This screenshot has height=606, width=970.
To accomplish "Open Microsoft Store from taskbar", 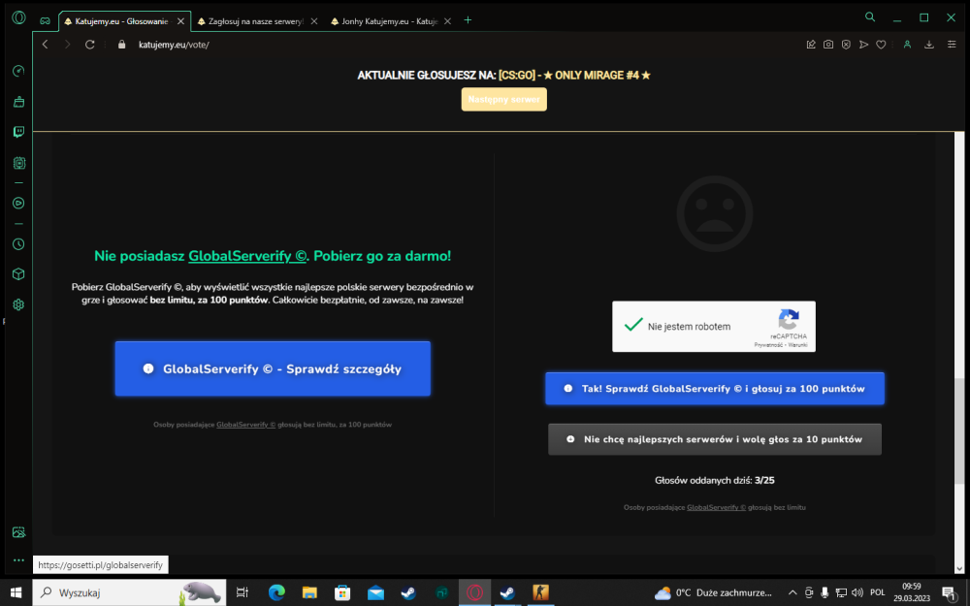I will coord(342,592).
